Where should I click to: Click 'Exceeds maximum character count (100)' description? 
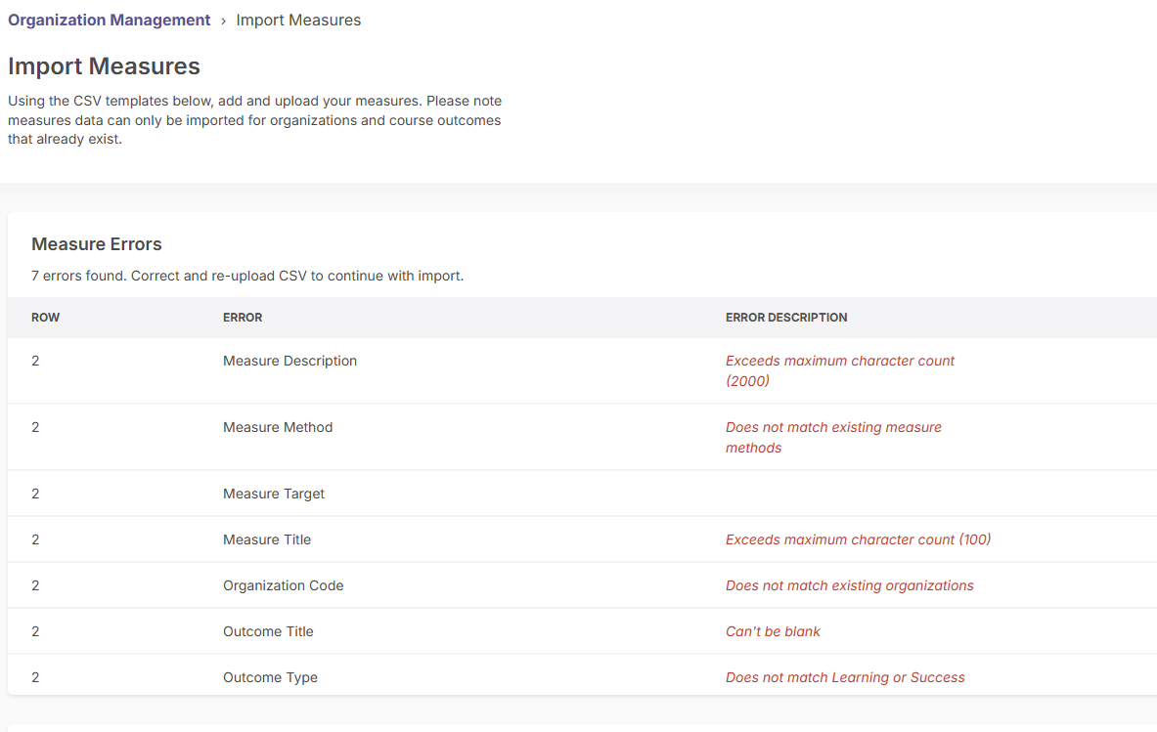click(858, 539)
